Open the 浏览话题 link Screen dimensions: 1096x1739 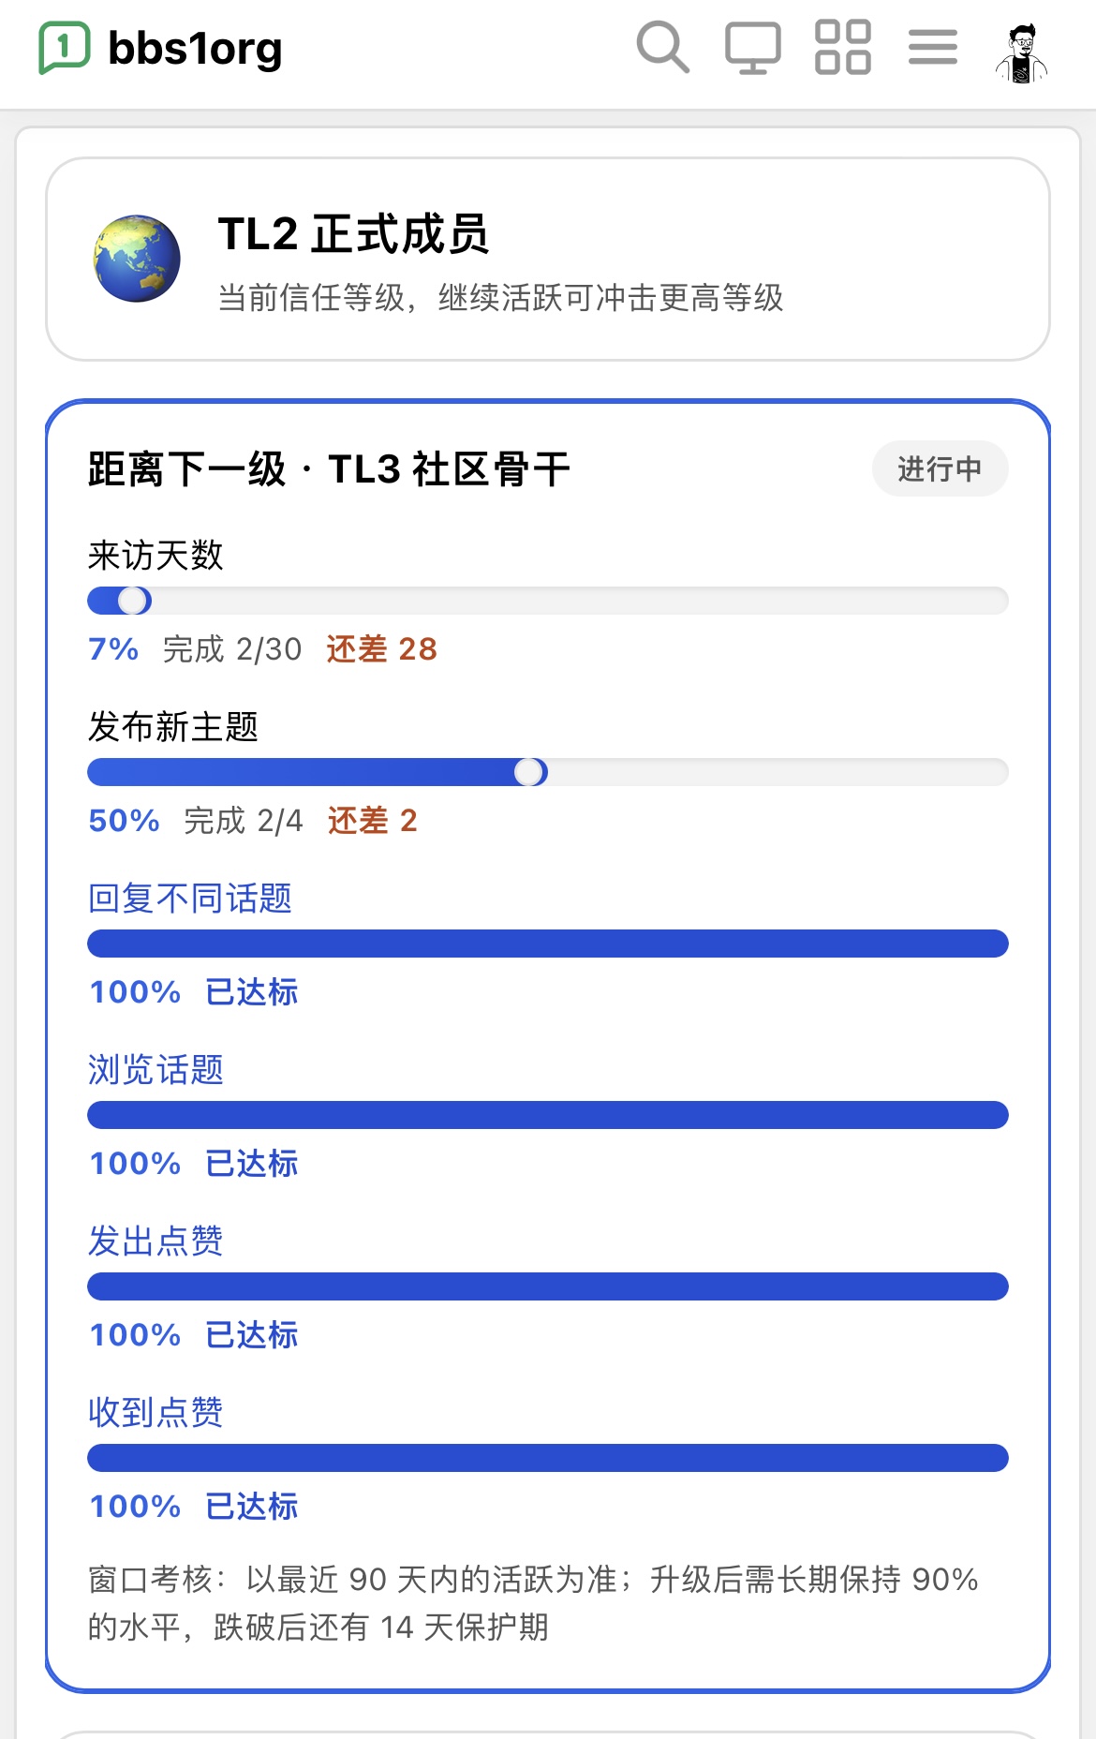click(x=156, y=1070)
